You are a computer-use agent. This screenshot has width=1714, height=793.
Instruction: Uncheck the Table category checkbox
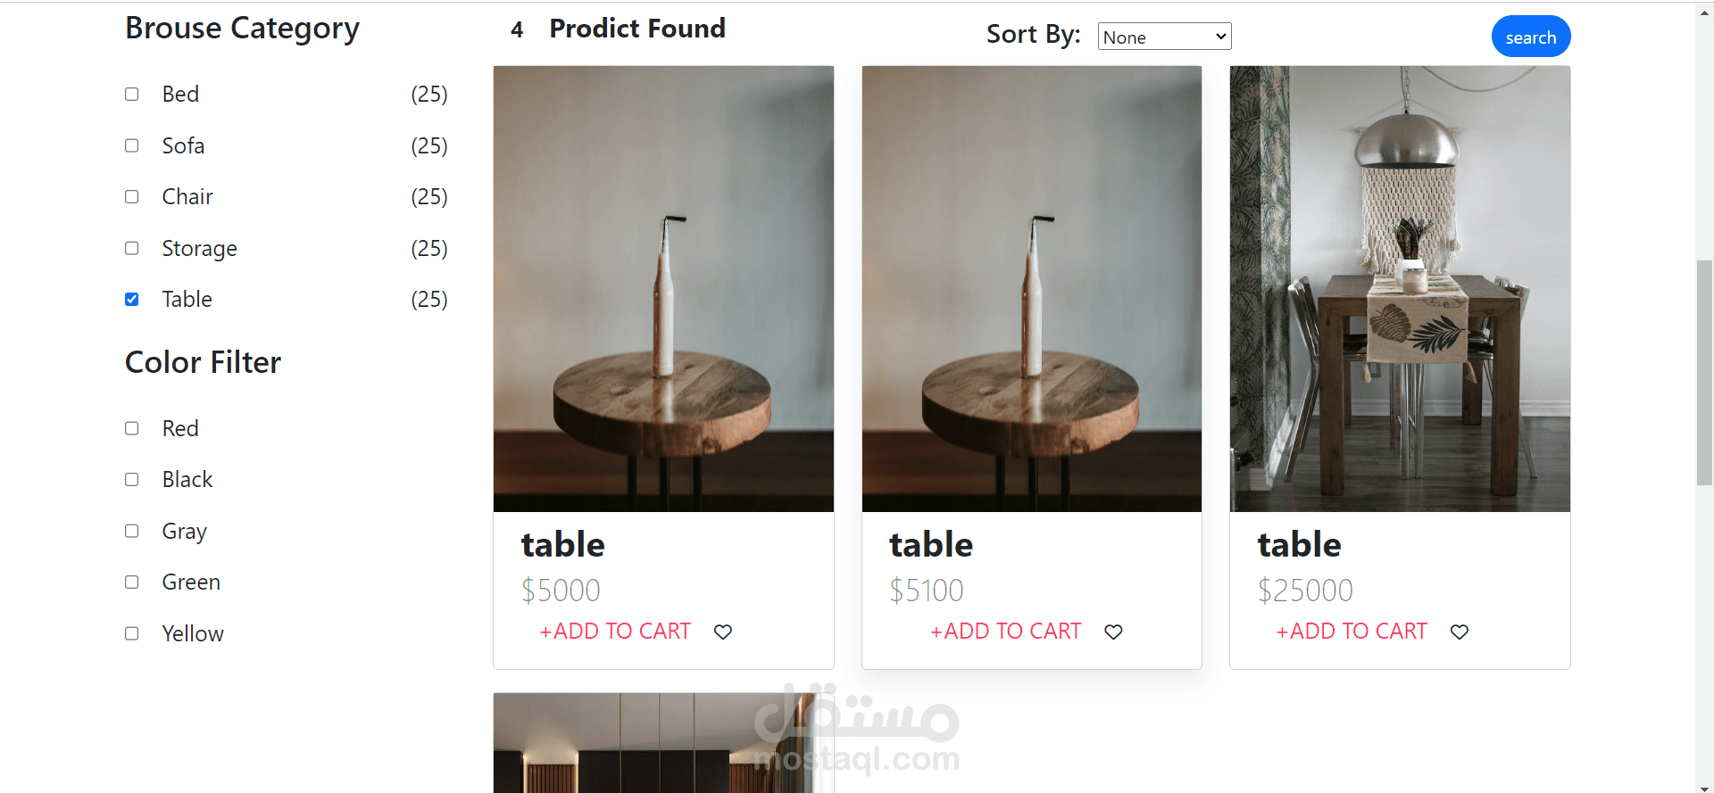(x=132, y=300)
